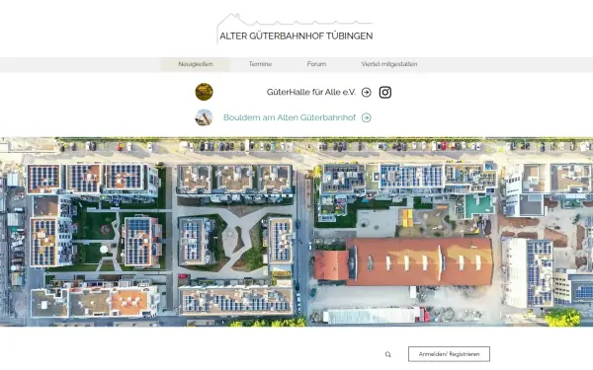The image size is (593, 370).
Task: Open the Neuigkeiten menu item
Action: pos(196,64)
